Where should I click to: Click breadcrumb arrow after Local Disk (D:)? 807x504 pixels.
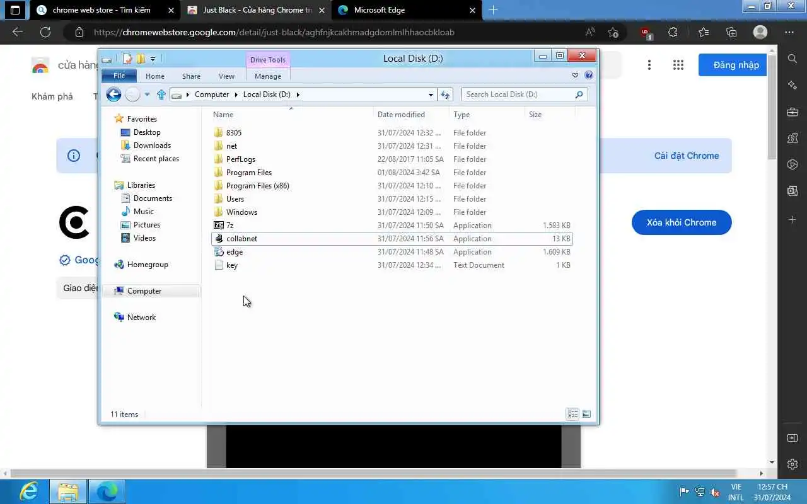(x=298, y=94)
